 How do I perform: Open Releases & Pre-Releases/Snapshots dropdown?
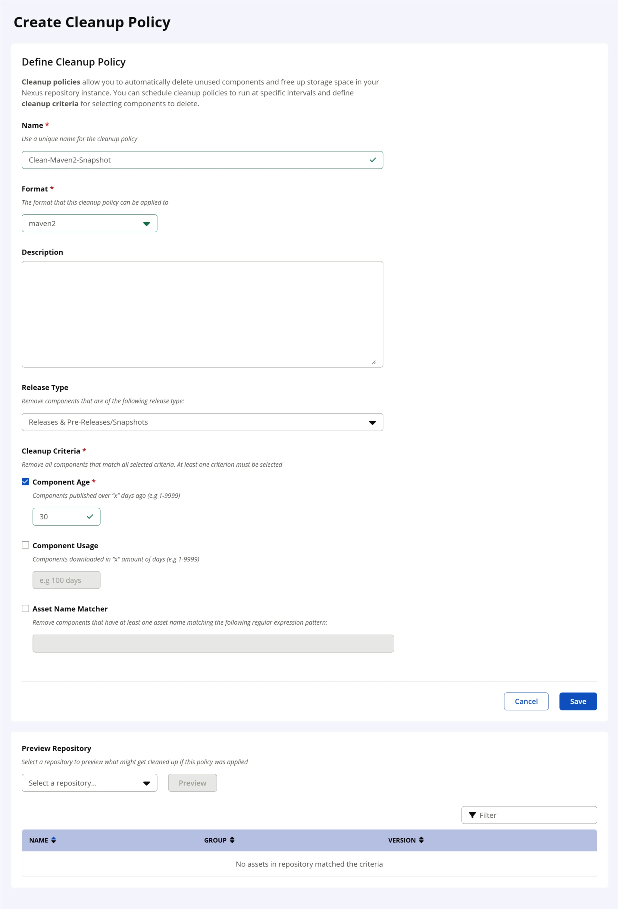pos(202,422)
